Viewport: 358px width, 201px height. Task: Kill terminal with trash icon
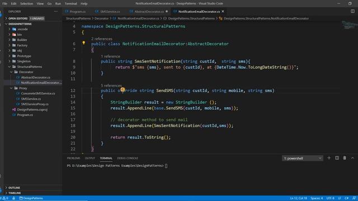pyautogui.click(x=345, y=158)
